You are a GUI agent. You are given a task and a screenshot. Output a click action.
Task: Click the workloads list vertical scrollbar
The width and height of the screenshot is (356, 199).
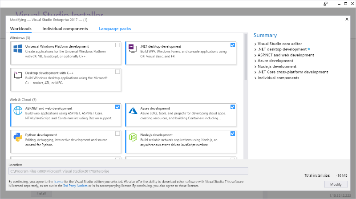coord(246,57)
